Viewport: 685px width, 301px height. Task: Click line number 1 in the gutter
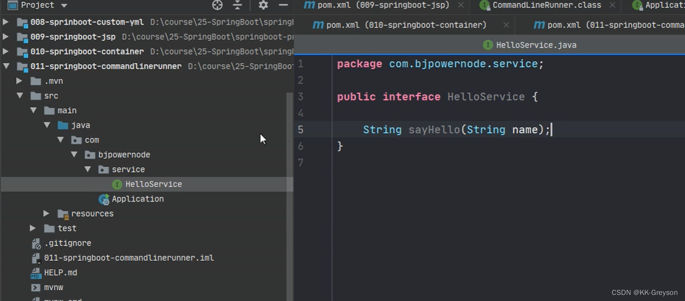(x=301, y=64)
